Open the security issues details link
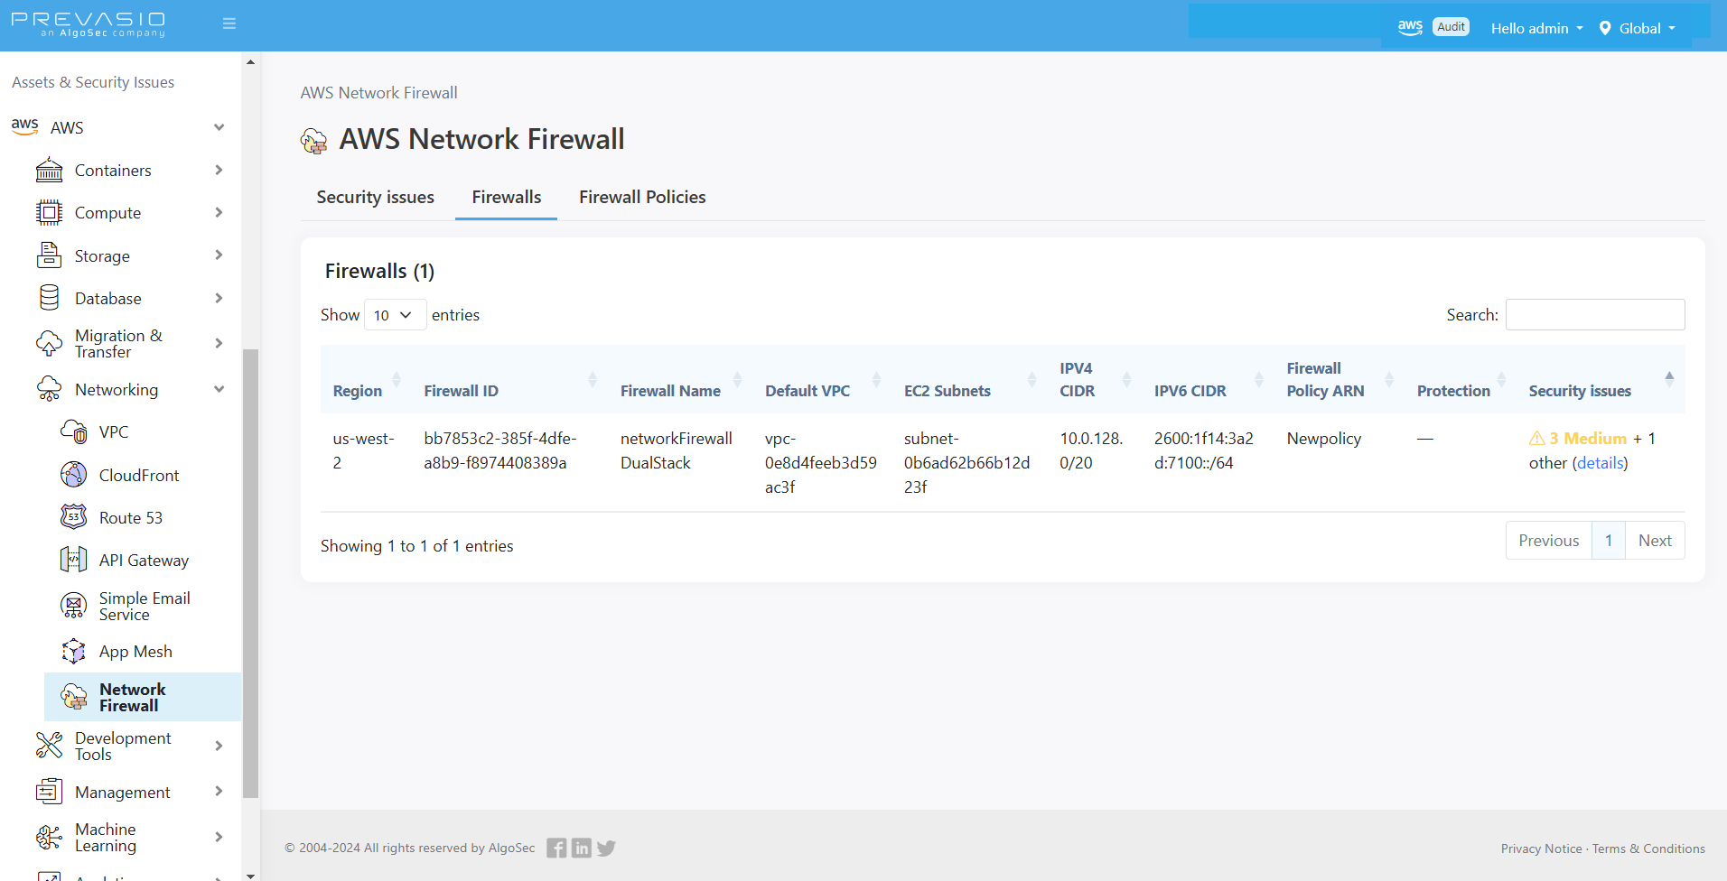 (1600, 463)
